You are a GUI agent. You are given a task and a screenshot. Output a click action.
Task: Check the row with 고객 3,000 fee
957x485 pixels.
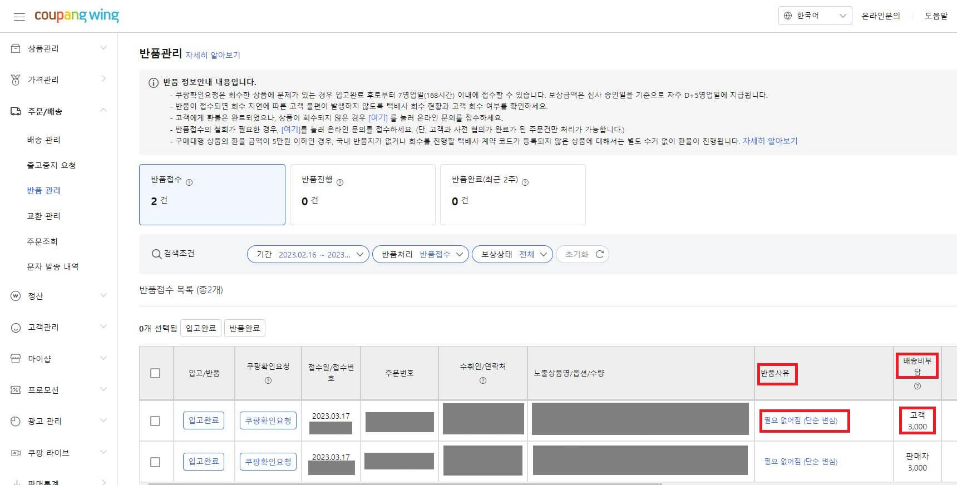coord(155,421)
